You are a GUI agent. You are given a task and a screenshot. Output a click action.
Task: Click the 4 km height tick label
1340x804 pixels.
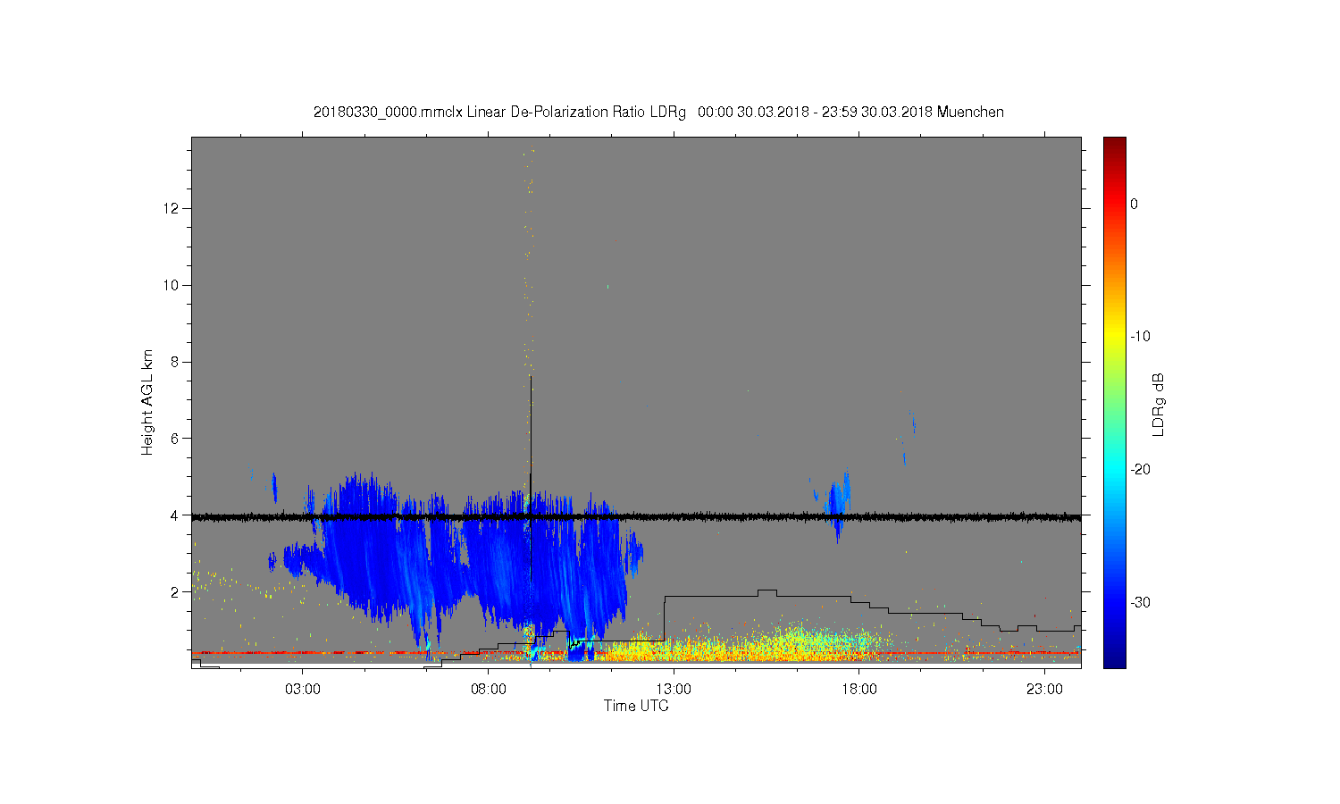(176, 515)
